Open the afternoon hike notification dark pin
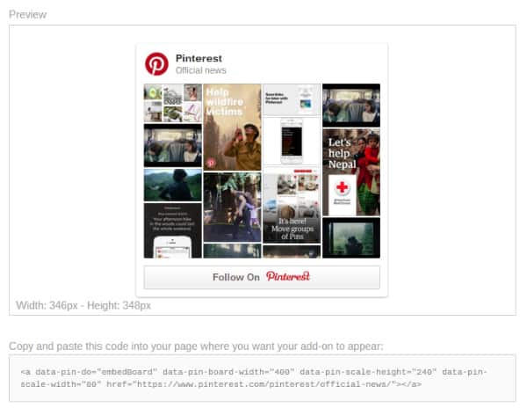The height and width of the screenshot is (408, 527). point(173,230)
